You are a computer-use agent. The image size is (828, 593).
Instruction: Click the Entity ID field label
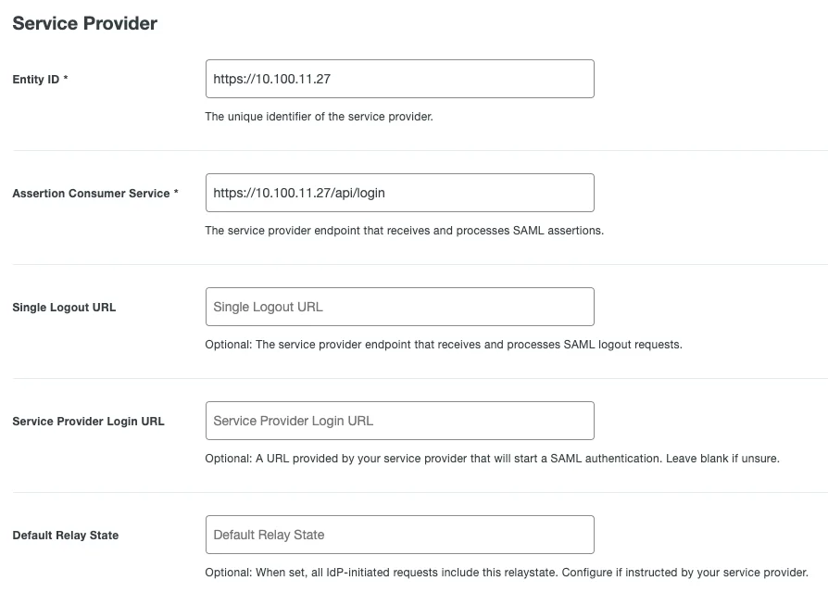click(36, 79)
